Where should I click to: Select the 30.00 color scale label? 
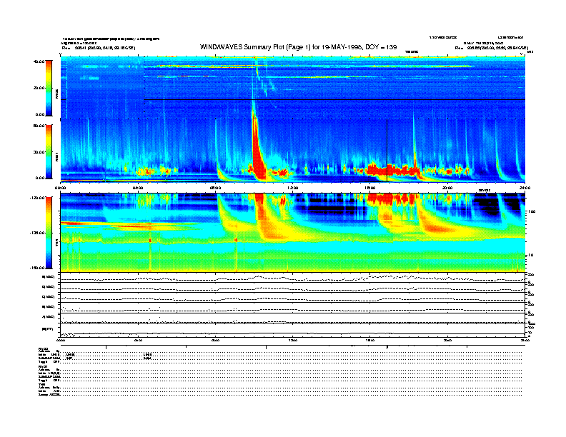click(39, 152)
